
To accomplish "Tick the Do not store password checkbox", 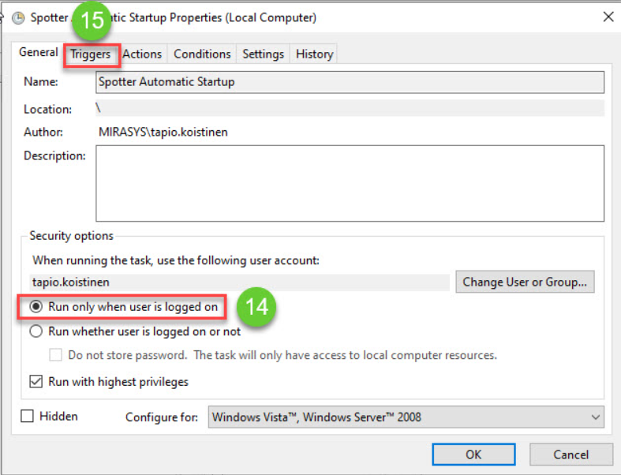I will 56,355.
